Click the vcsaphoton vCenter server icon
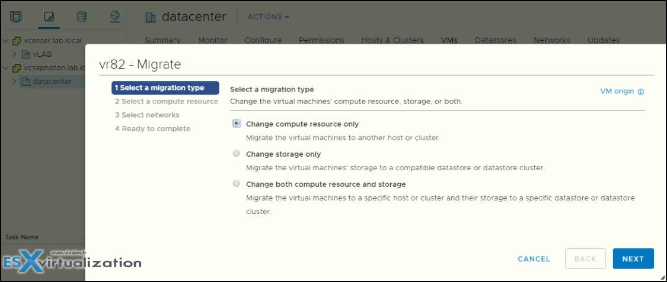667x282 pixels. click(17, 68)
